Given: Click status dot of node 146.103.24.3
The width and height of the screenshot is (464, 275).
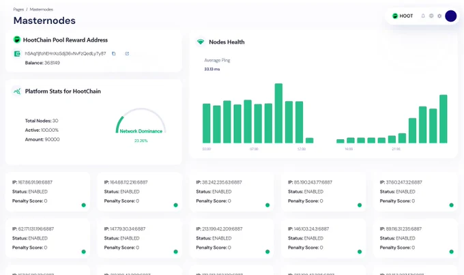Looking at the screenshot, I should click(360, 252).
